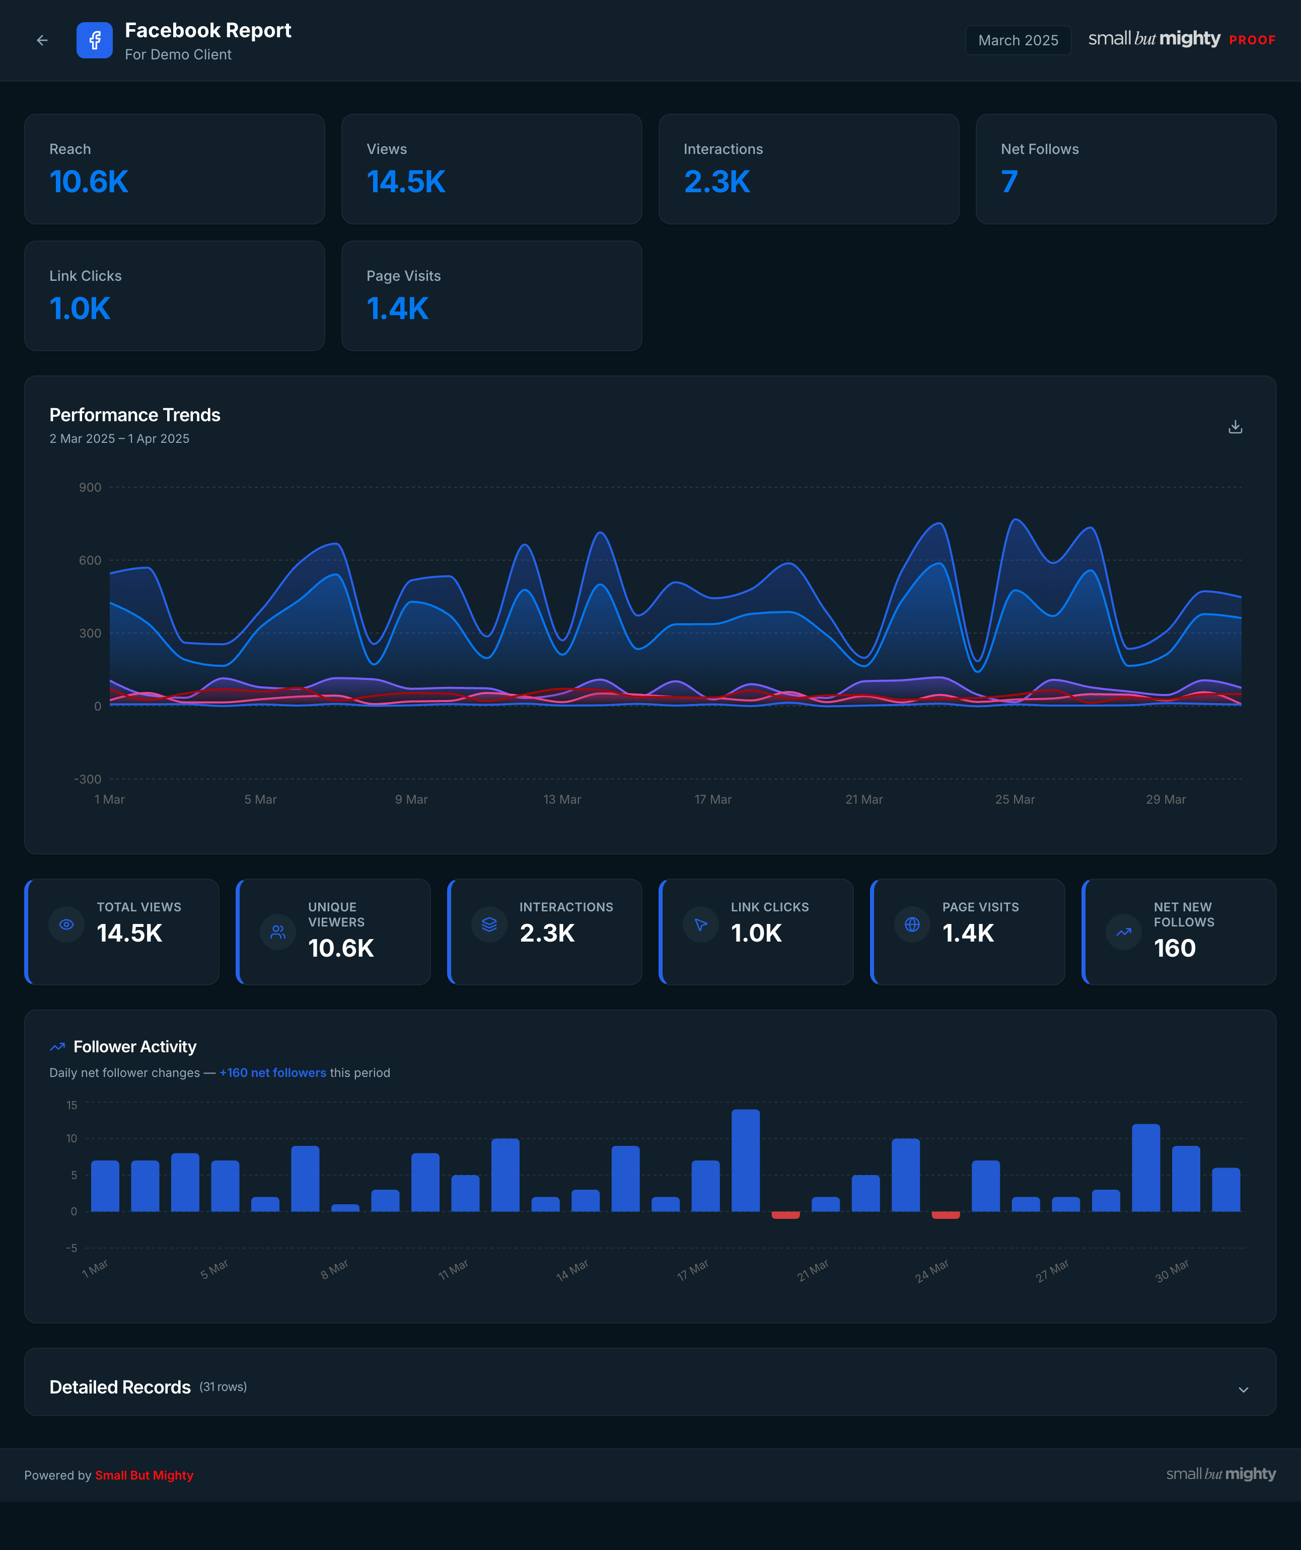Image resolution: width=1301 pixels, height=1550 pixels.
Task: Click the eye icon in Total Views card
Action: [66, 924]
